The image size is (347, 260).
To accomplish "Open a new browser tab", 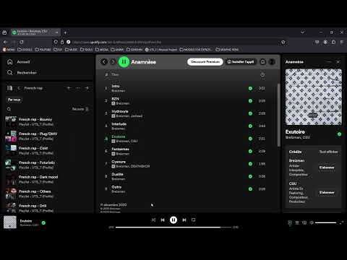I will click(x=65, y=32).
